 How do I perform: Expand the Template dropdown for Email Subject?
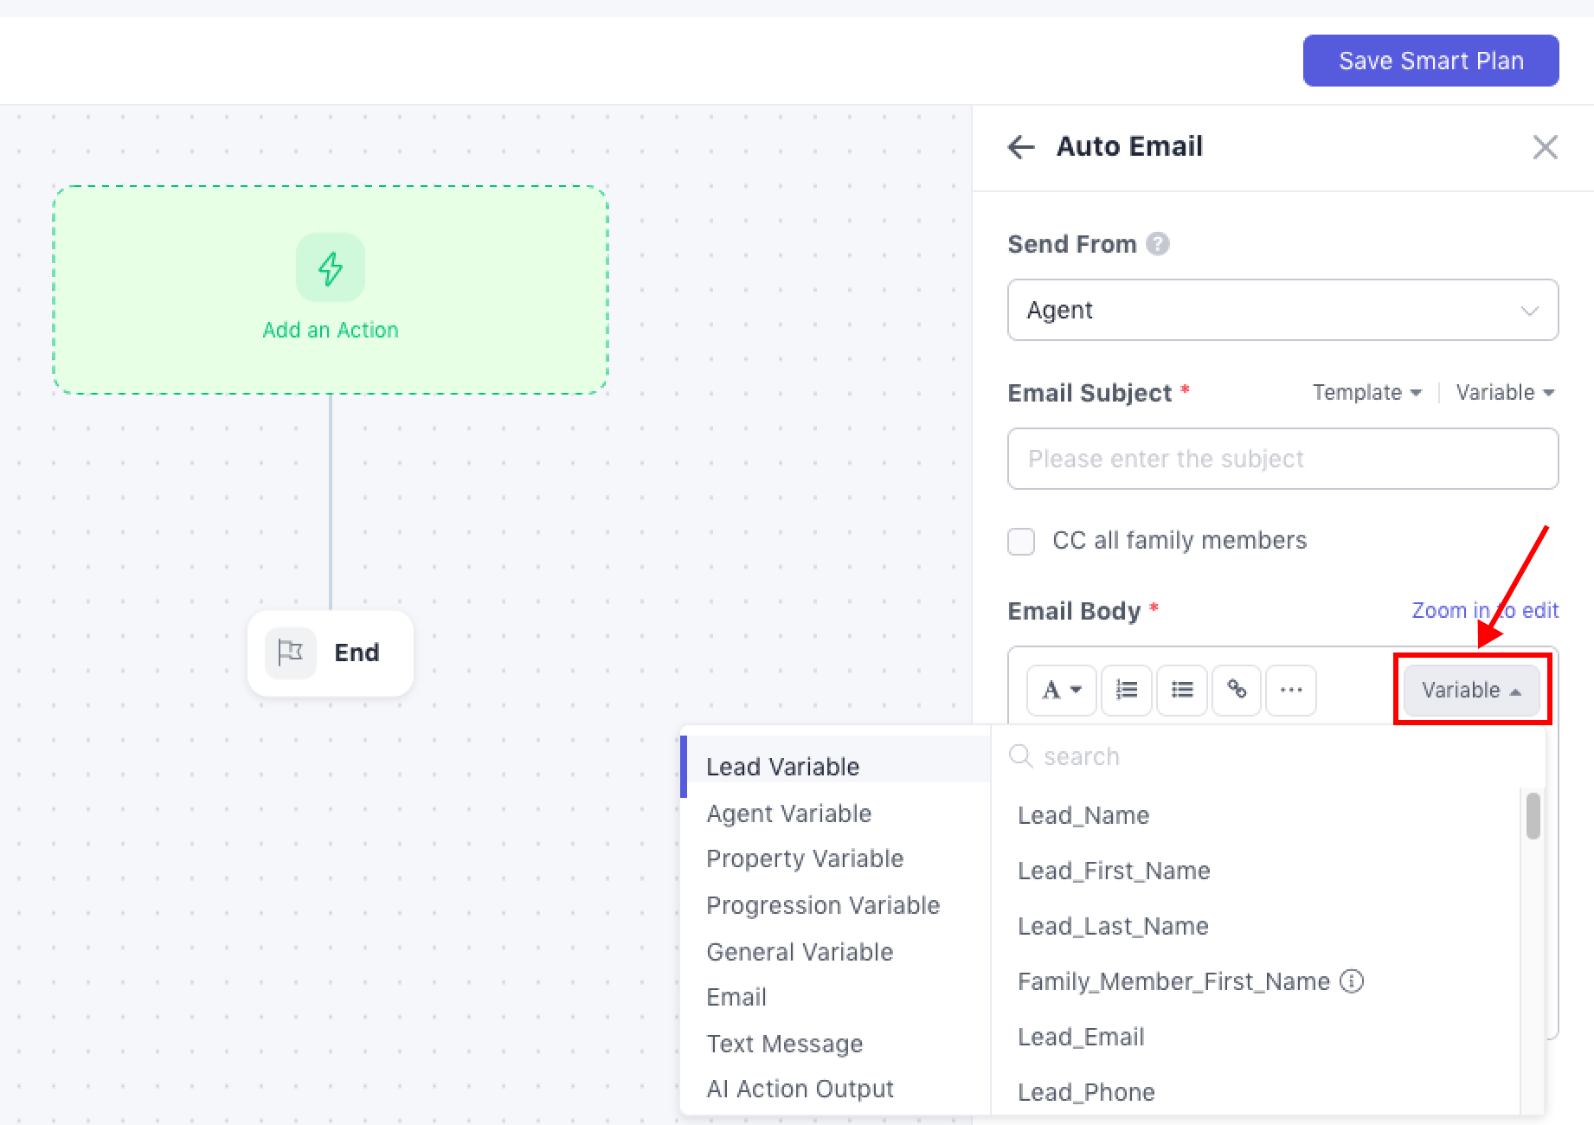1366,393
